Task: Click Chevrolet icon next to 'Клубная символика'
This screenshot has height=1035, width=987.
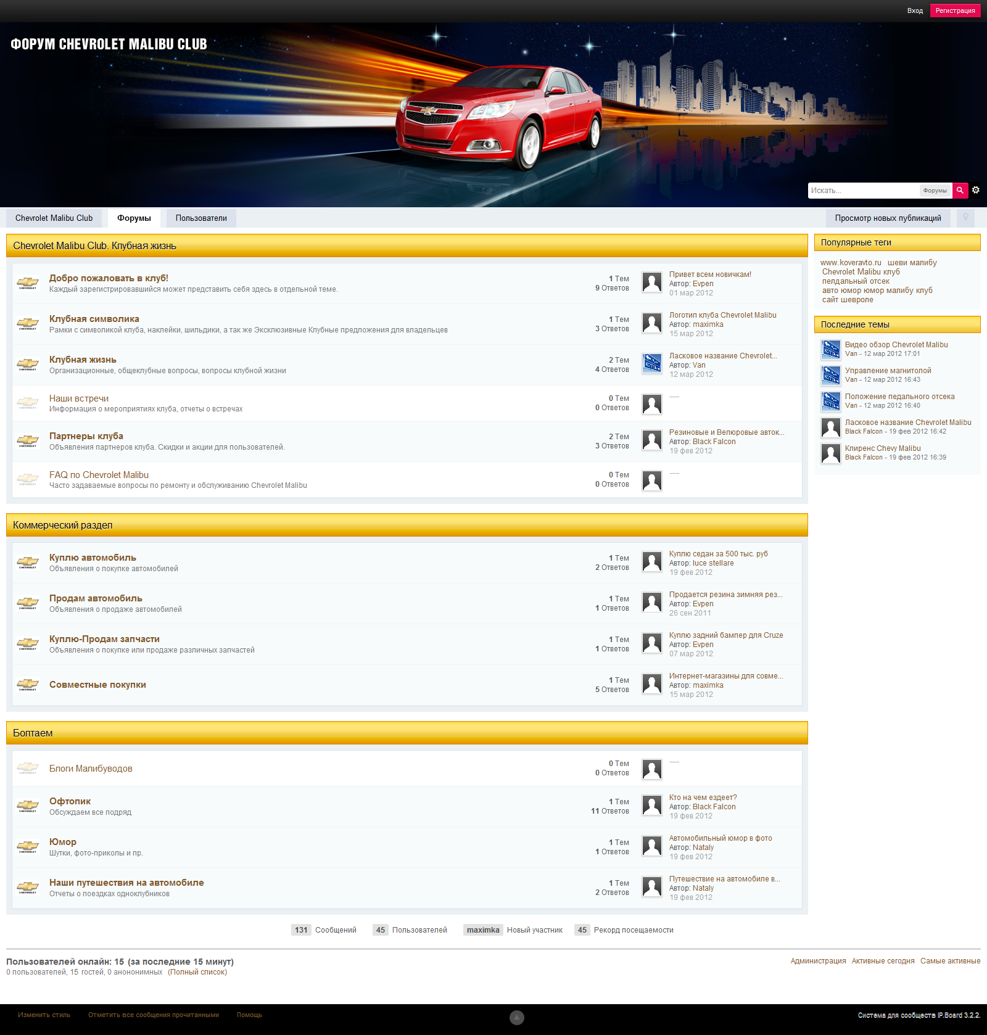Action: 28,324
